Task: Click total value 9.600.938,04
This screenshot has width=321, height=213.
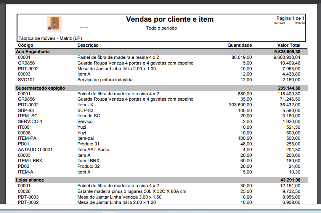Action: [x=287, y=57]
